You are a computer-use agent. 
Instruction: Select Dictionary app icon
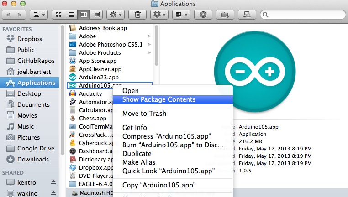(x=73, y=159)
